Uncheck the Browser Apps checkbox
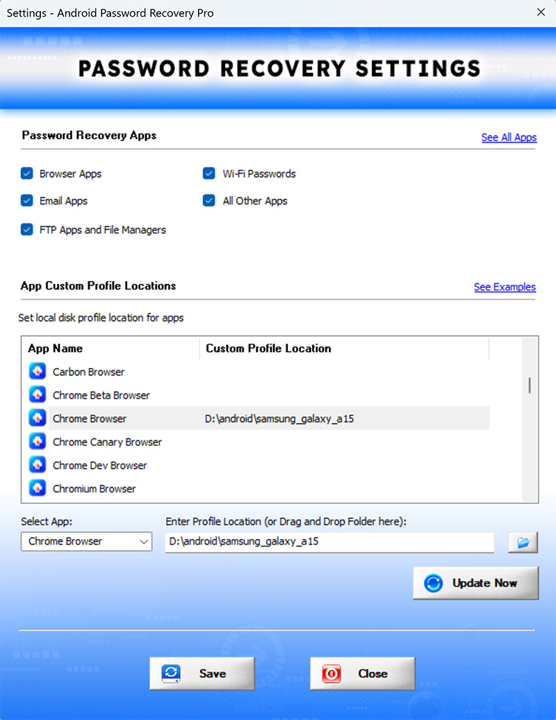 tap(26, 173)
